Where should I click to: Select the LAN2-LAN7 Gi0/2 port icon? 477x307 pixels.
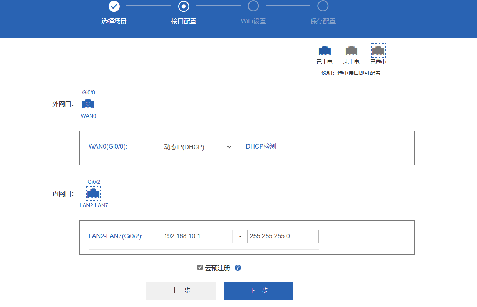tap(94, 193)
